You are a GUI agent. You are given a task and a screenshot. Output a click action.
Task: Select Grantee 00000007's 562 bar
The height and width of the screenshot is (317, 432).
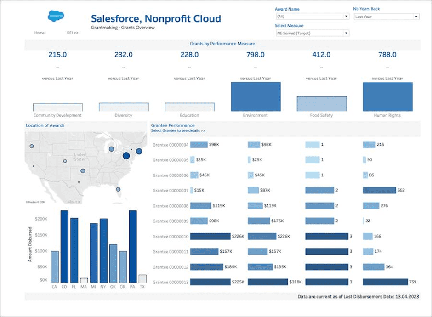click(379, 190)
